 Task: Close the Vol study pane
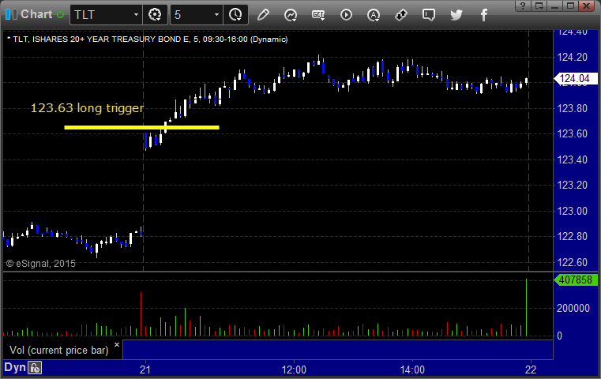coord(117,344)
